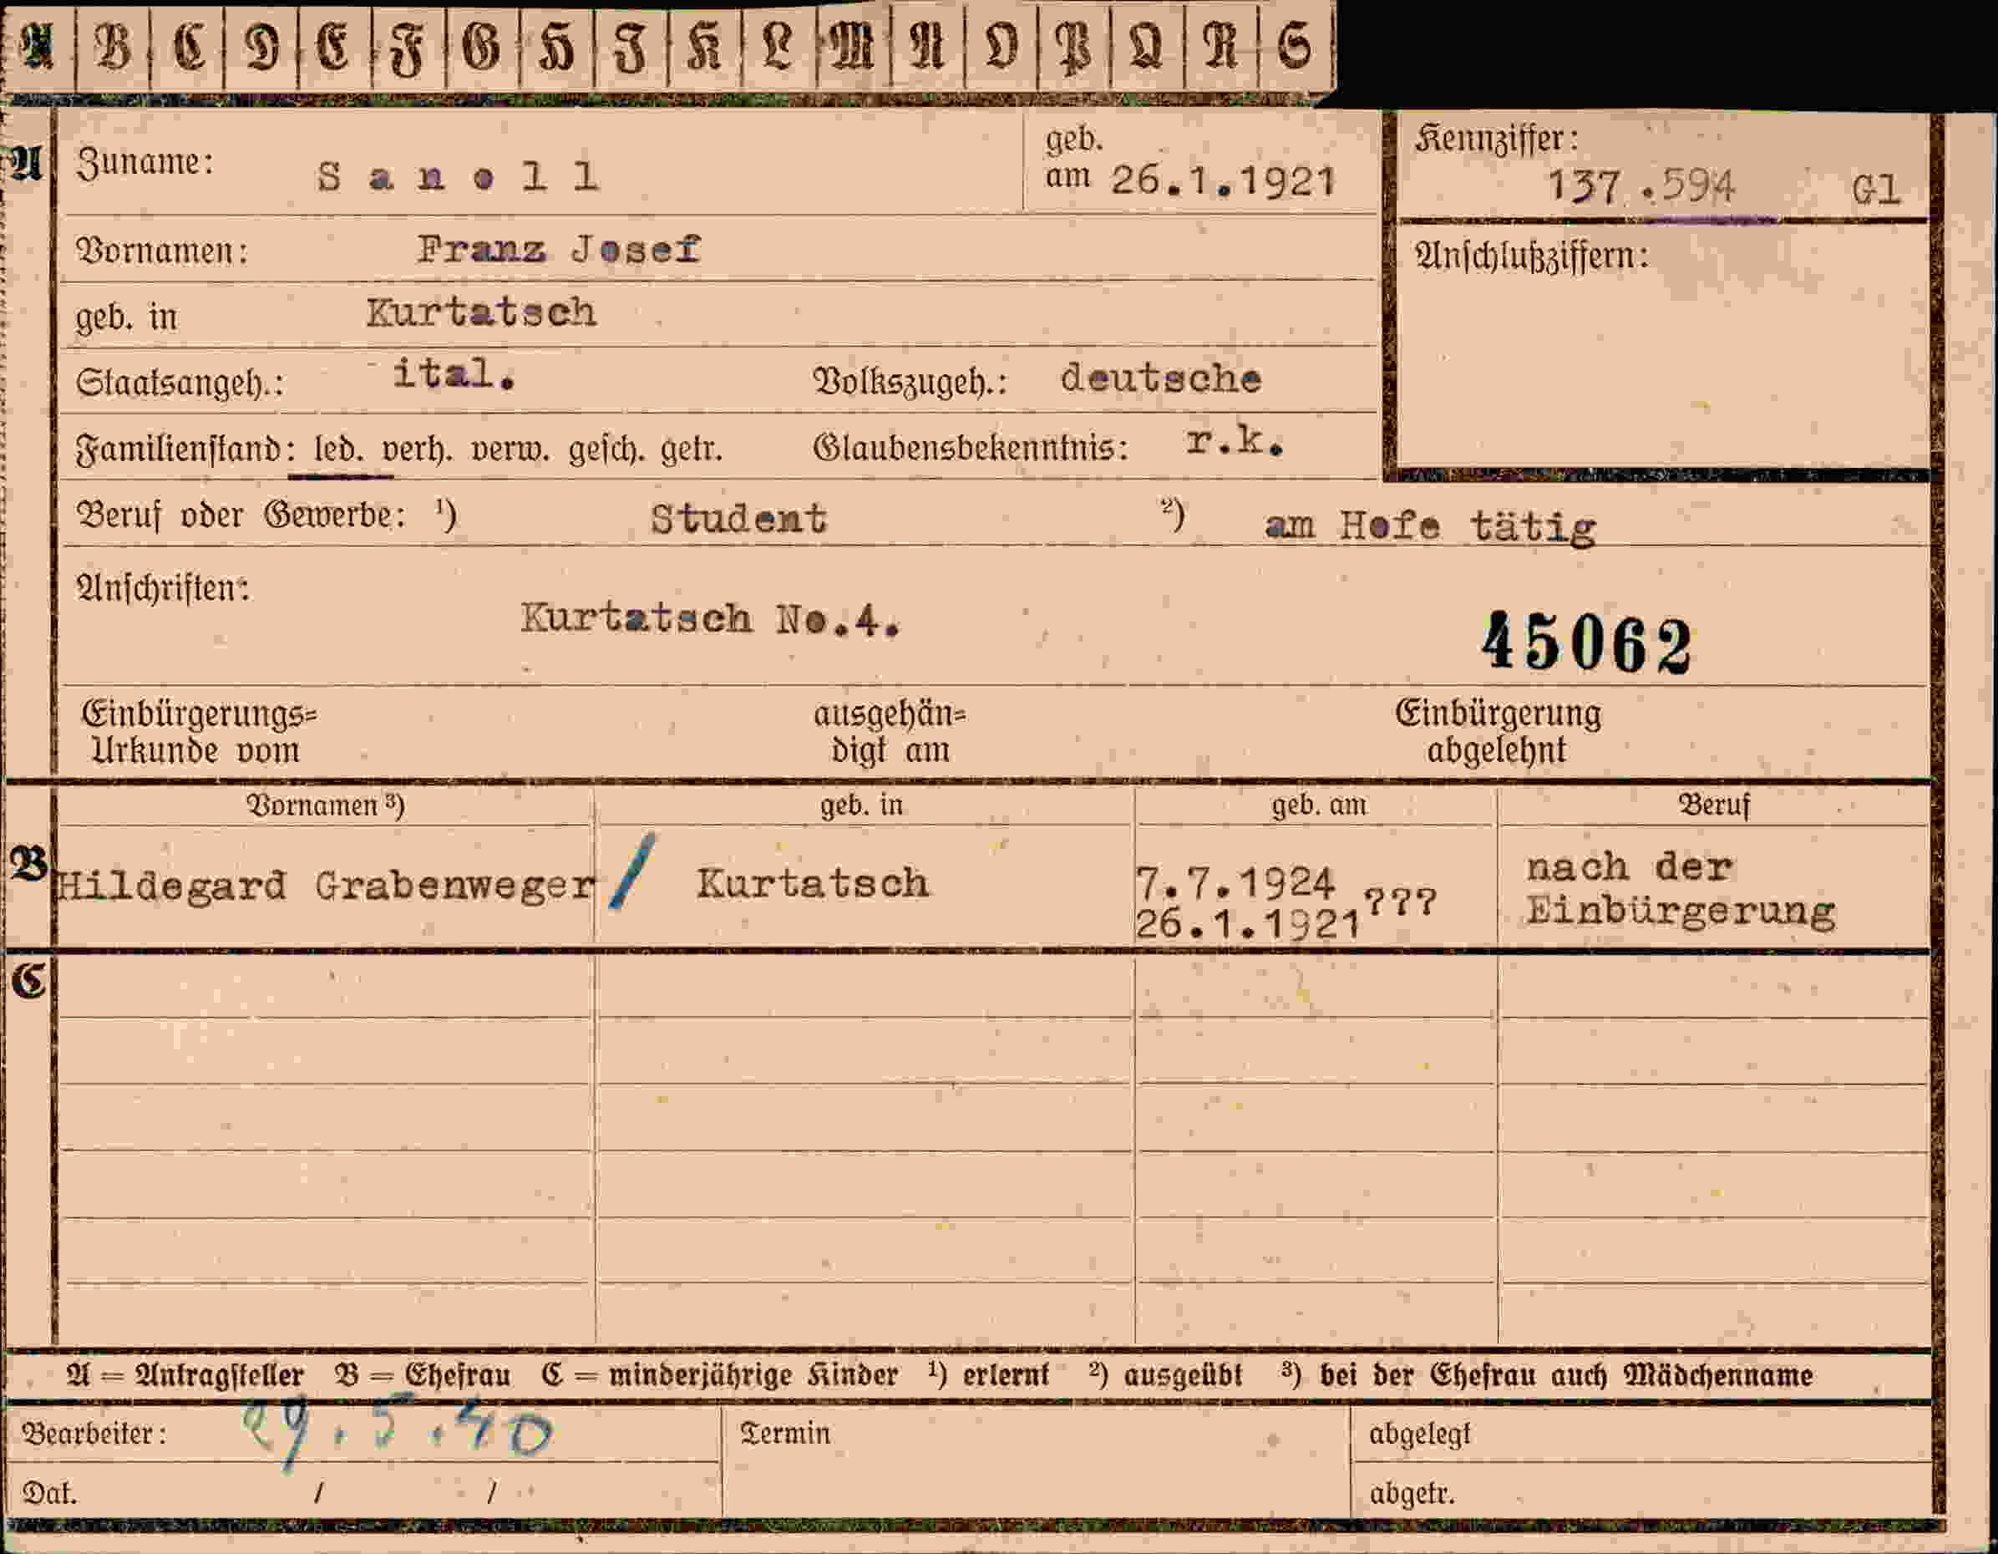Click birthplace 'Kurtatsch' in geb. in row
The height and width of the screenshot is (1554, 1998).
tap(482, 313)
